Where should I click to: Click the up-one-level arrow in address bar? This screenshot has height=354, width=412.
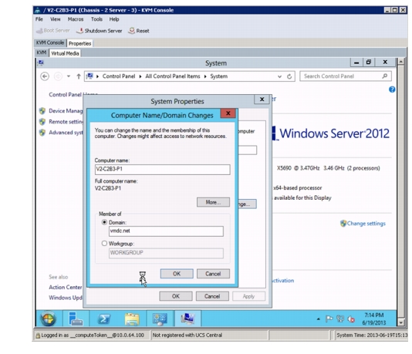point(79,76)
